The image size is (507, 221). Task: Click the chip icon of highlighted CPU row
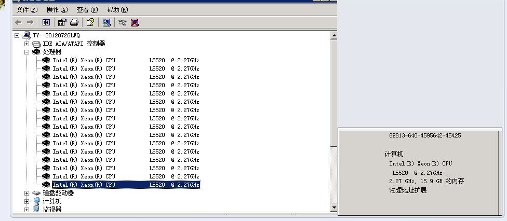46,185
